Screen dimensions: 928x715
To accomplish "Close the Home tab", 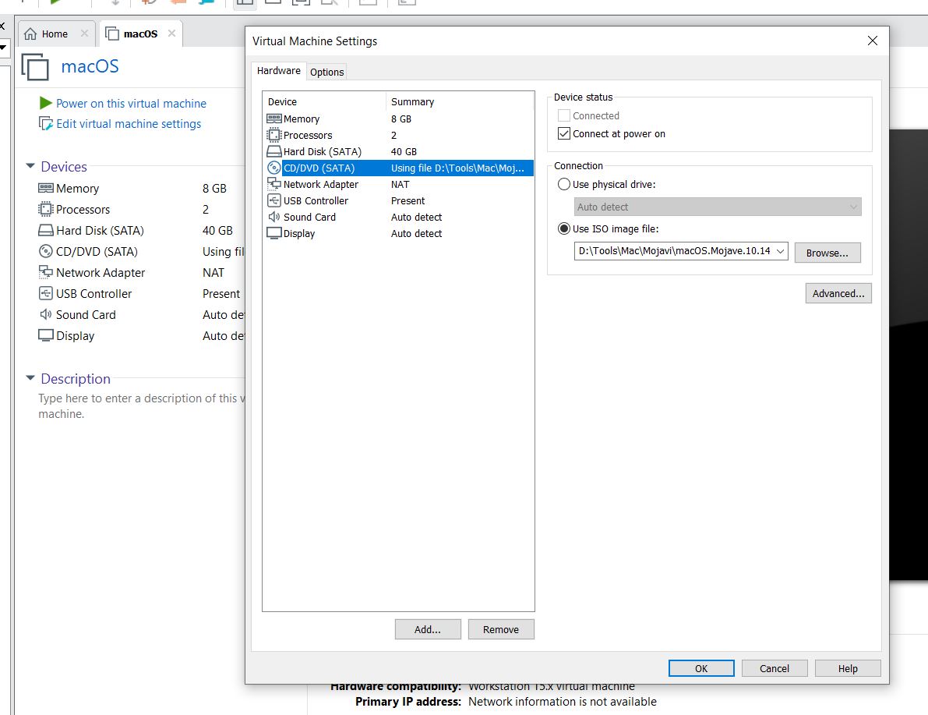I will 84,34.
